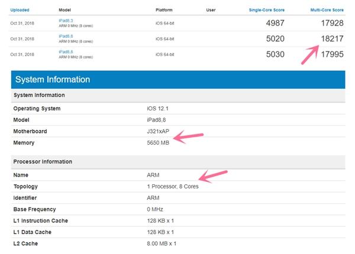Click the J321xAP motherboard value
Screen dimensions: 355x254
[160, 131]
